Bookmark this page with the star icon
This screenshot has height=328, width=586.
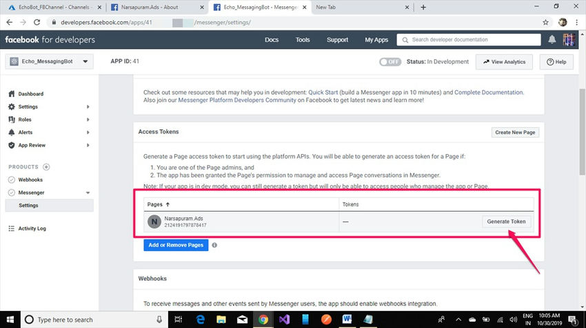[545, 23]
